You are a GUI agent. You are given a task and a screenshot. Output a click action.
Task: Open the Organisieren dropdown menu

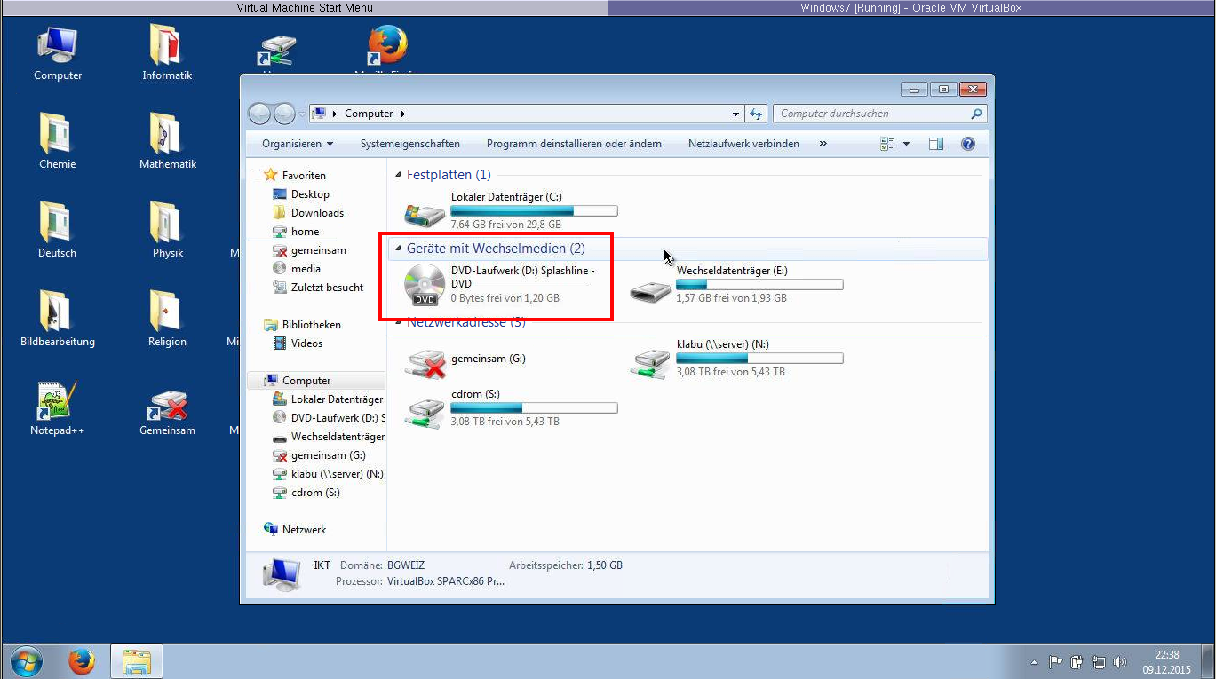[298, 144]
